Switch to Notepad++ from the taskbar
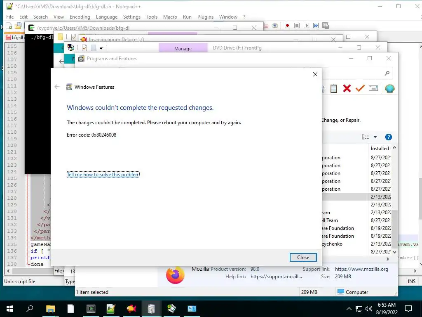The image size is (422, 317). (111, 309)
